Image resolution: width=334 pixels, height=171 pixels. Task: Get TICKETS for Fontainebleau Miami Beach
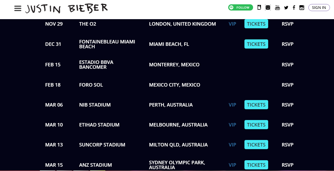point(256,44)
